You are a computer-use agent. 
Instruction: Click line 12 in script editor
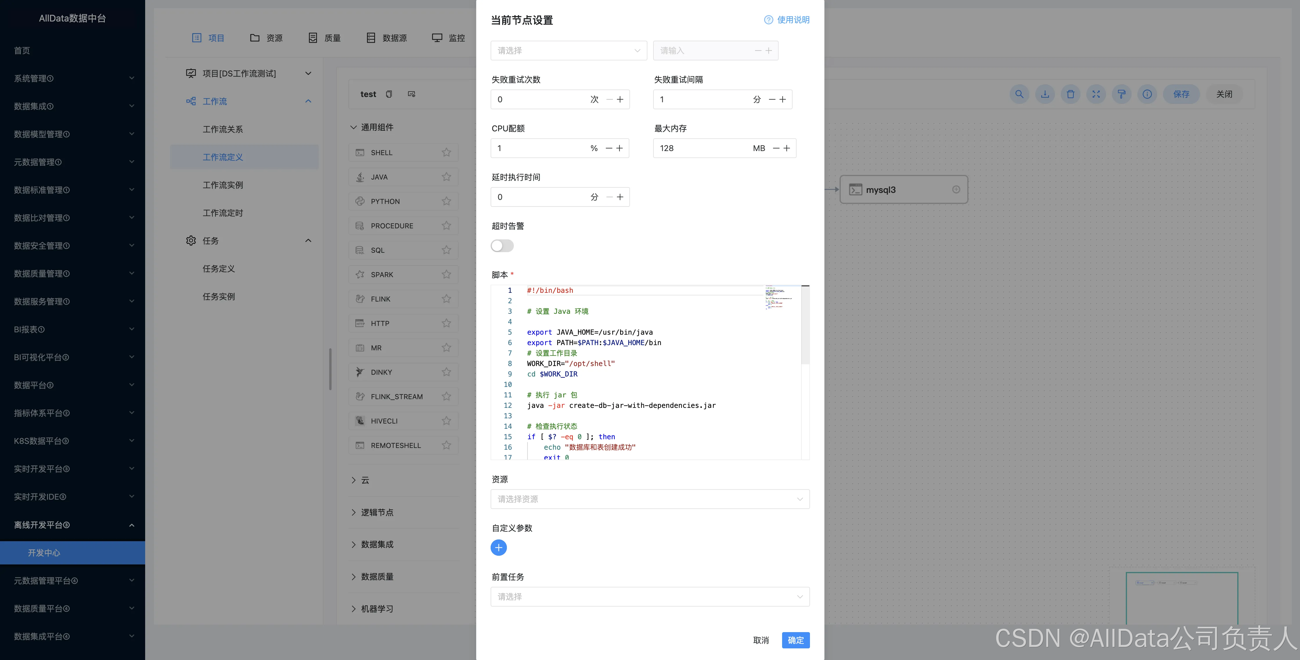click(621, 406)
